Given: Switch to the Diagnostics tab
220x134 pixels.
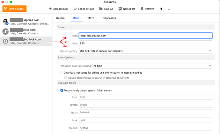Looking at the screenshot, I should tap(109, 18).
